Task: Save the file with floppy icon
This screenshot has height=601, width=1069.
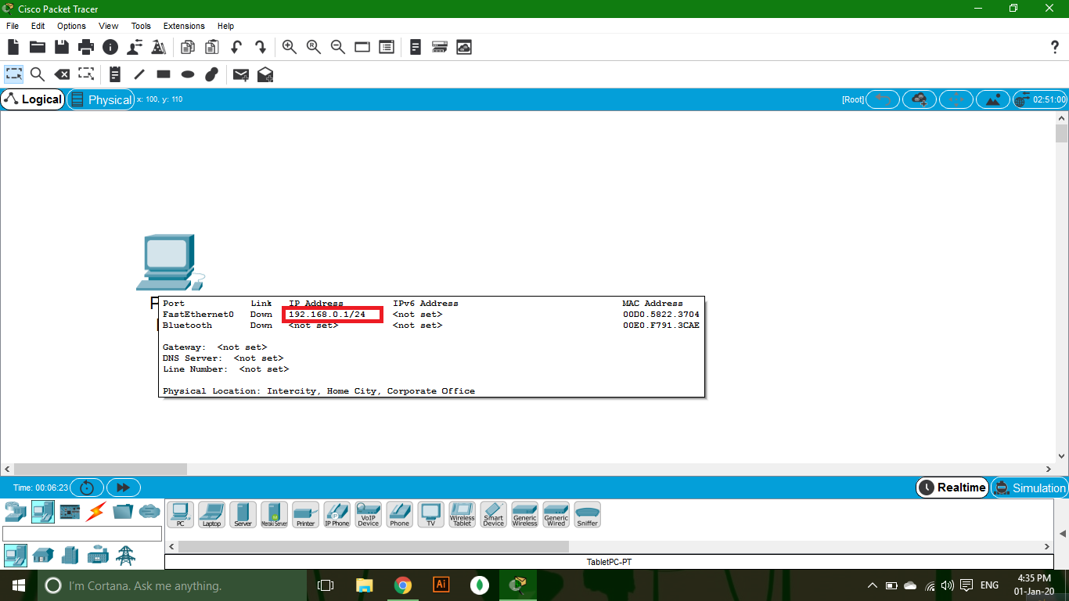Action: coord(61,47)
